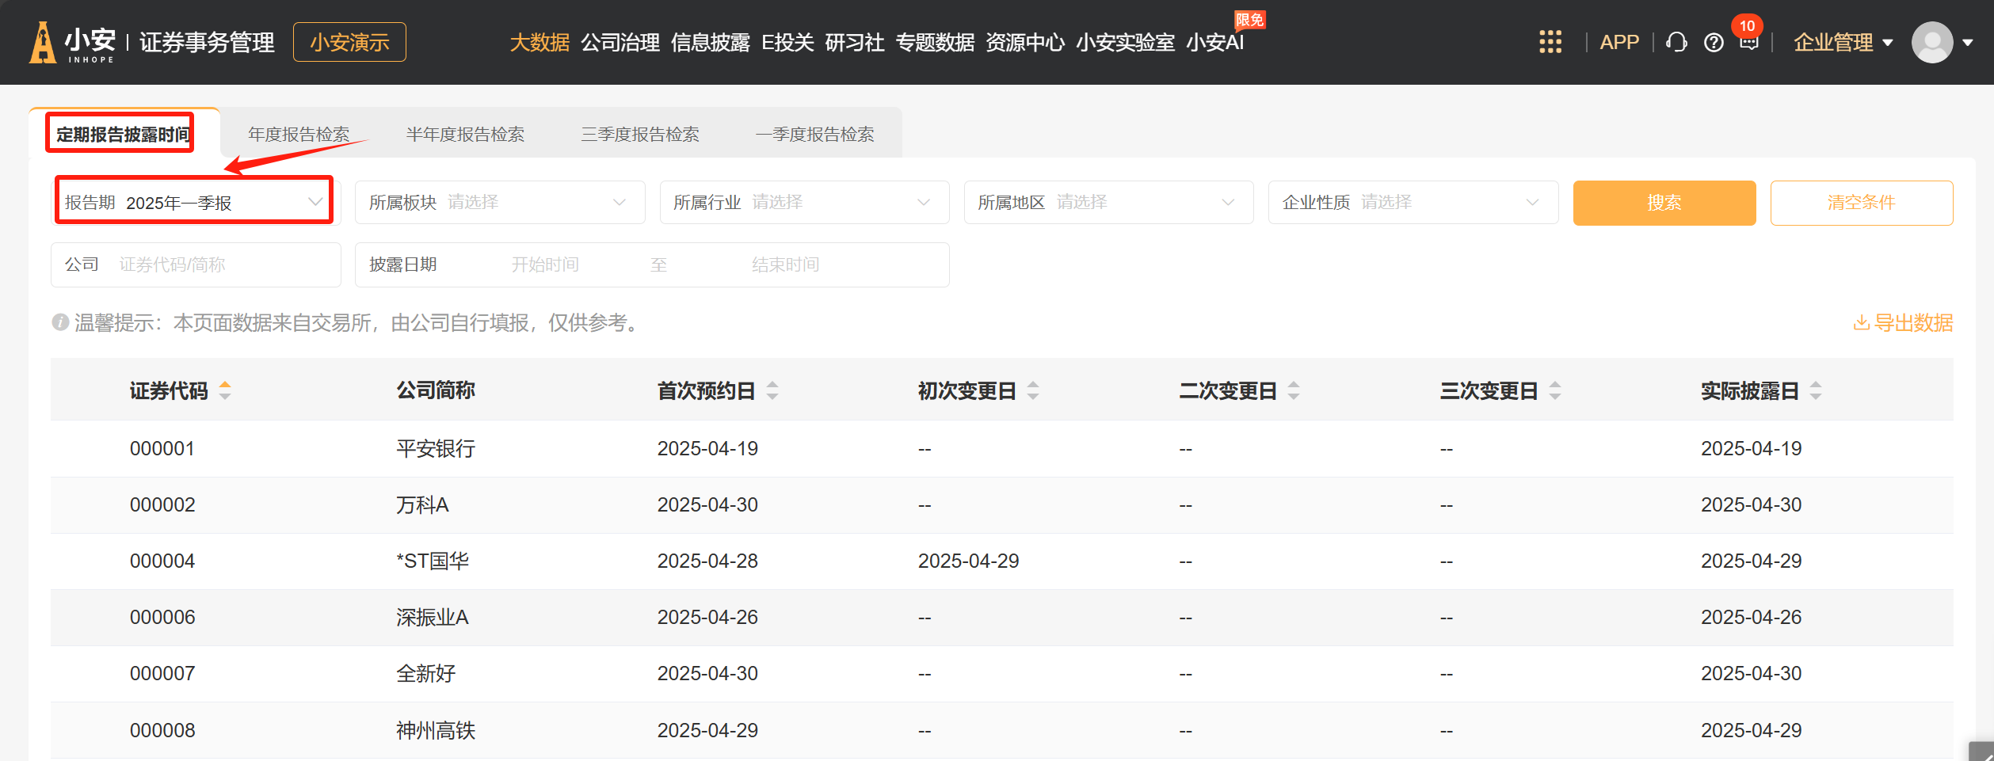Open the 研习社 nav menu

click(x=855, y=43)
